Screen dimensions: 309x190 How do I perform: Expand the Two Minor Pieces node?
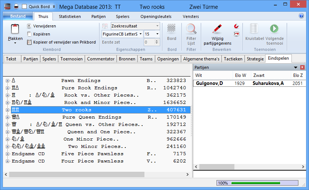pos(7,146)
